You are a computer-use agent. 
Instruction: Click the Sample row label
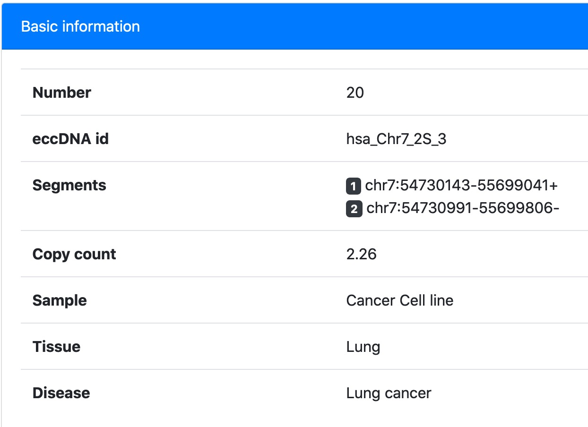click(60, 301)
